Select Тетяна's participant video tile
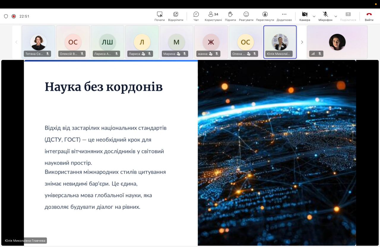 (x=38, y=42)
